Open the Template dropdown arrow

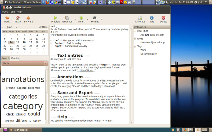coord(75,20)
